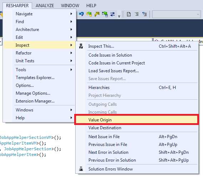Expand the Navigate submenu
This screenshot has width=203, height=178.
click(40, 14)
